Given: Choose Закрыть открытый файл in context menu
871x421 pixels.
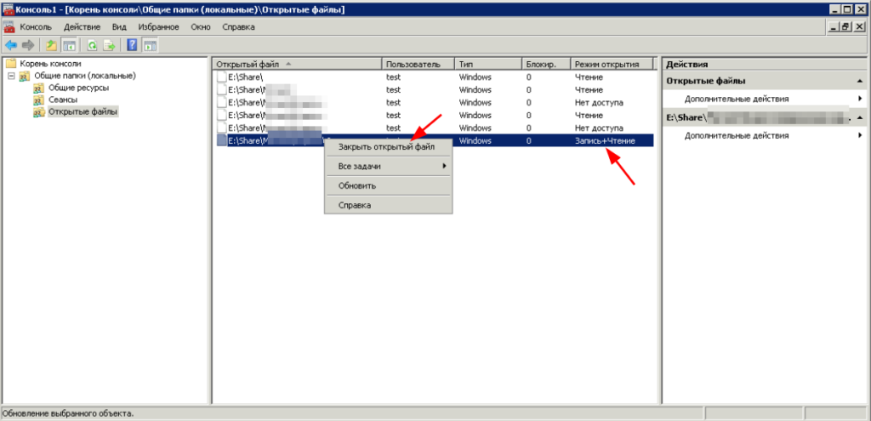Looking at the screenshot, I should (x=388, y=146).
